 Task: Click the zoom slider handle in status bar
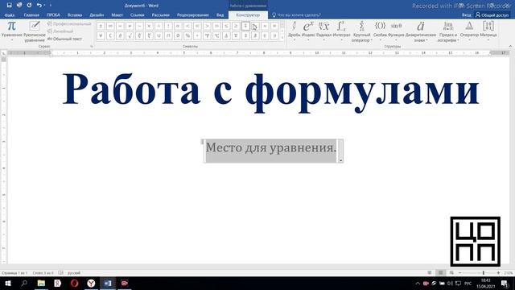click(x=484, y=273)
